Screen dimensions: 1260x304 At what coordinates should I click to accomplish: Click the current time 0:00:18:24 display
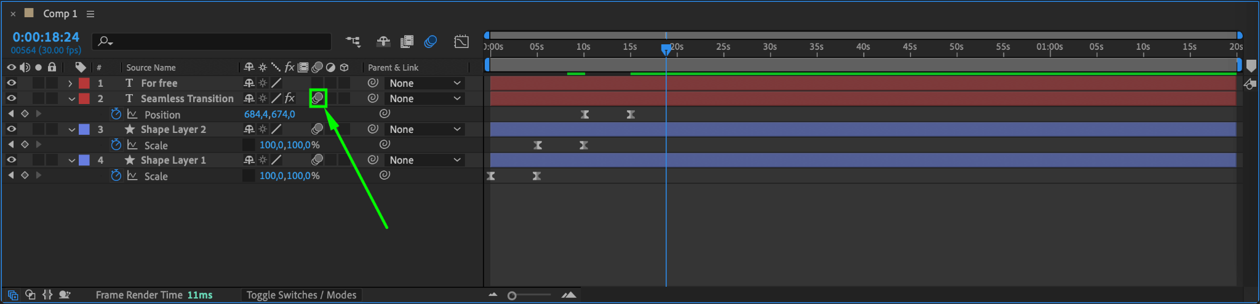pos(46,37)
